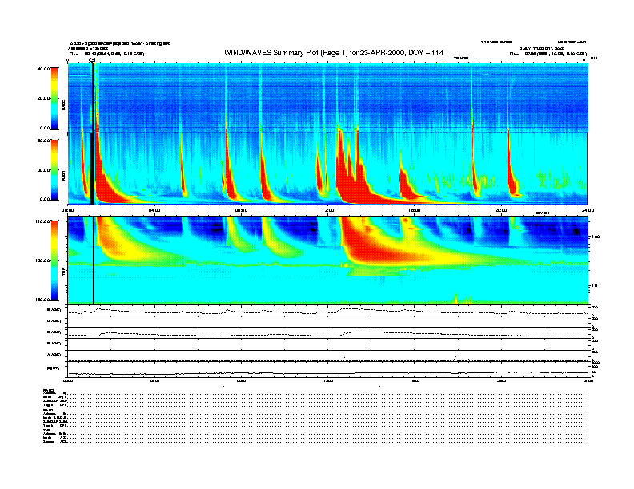This screenshot has width=634, height=489.
Task: Select the -110.00 label on TNR scale
Action: pyautogui.click(x=42, y=221)
